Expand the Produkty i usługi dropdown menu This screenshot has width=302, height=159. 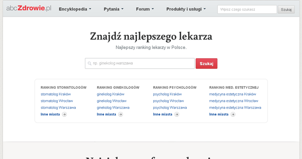pyautogui.click(x=186, y=9)
